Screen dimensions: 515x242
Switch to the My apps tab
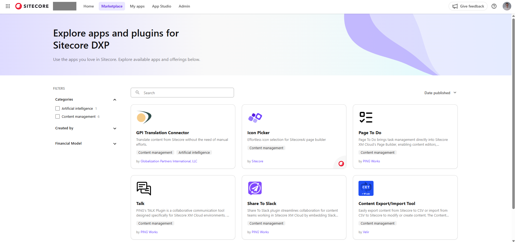click(x=137, y=6)
